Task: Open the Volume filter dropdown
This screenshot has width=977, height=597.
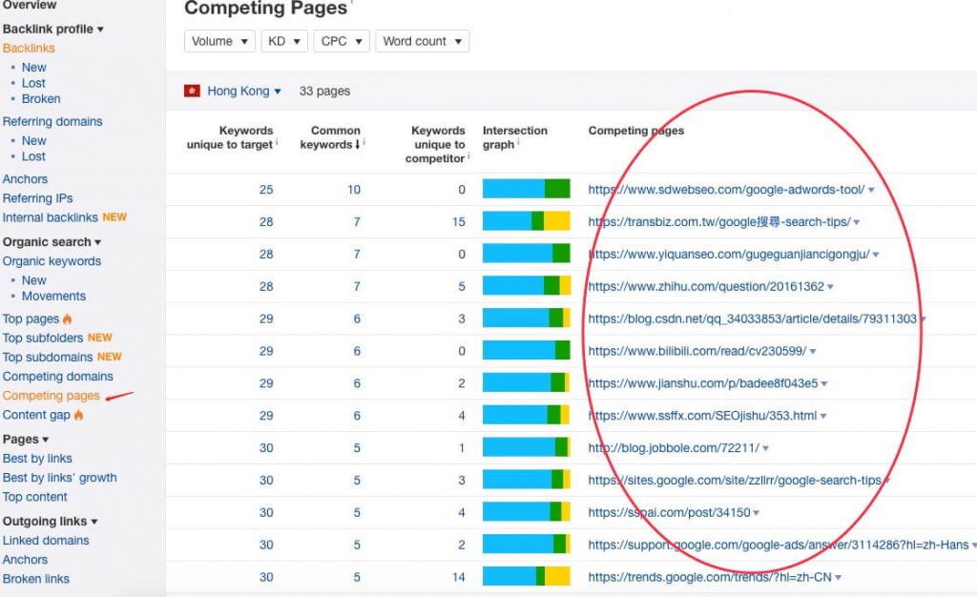Action: click(x=219, y=41)
